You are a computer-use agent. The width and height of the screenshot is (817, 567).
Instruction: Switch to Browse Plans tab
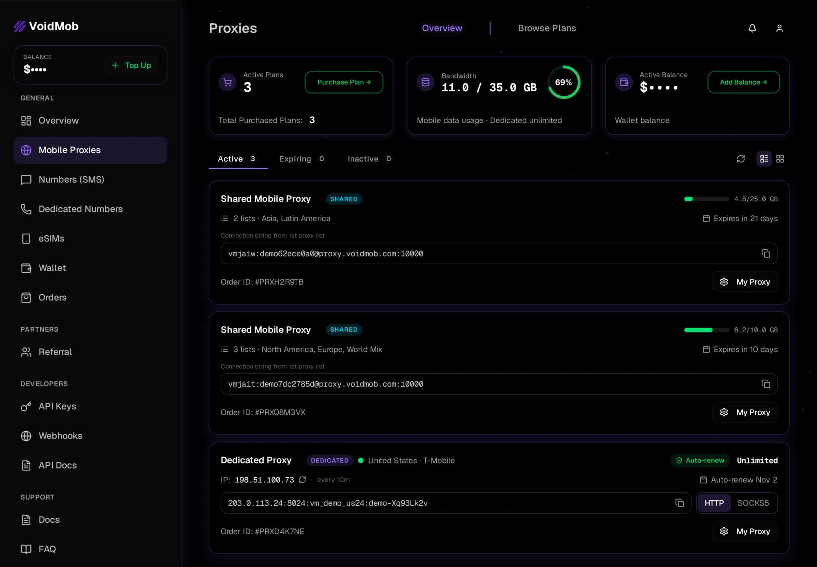(547, 28)
